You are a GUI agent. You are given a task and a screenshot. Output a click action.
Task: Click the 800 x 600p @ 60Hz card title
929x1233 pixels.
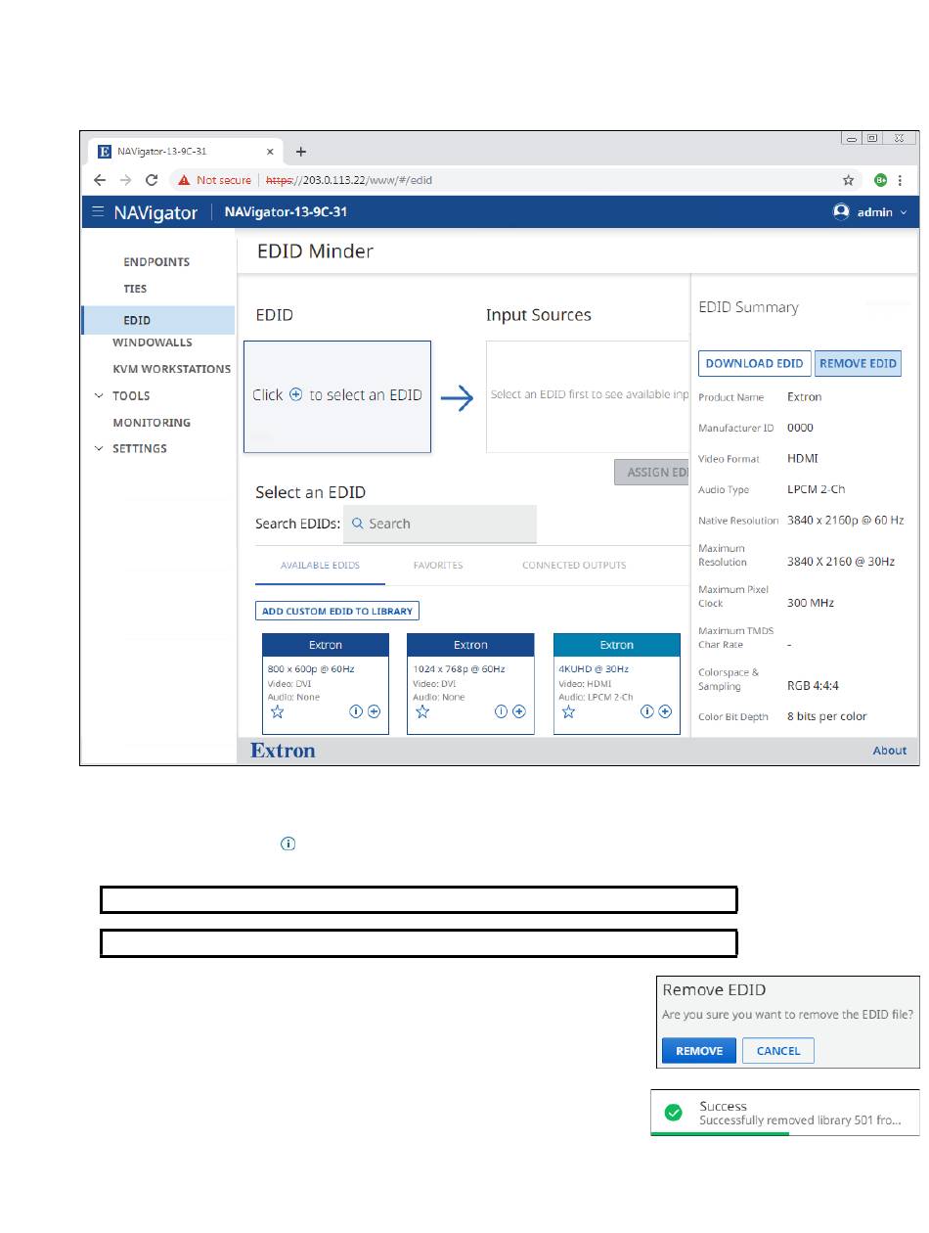pos(311,669)
